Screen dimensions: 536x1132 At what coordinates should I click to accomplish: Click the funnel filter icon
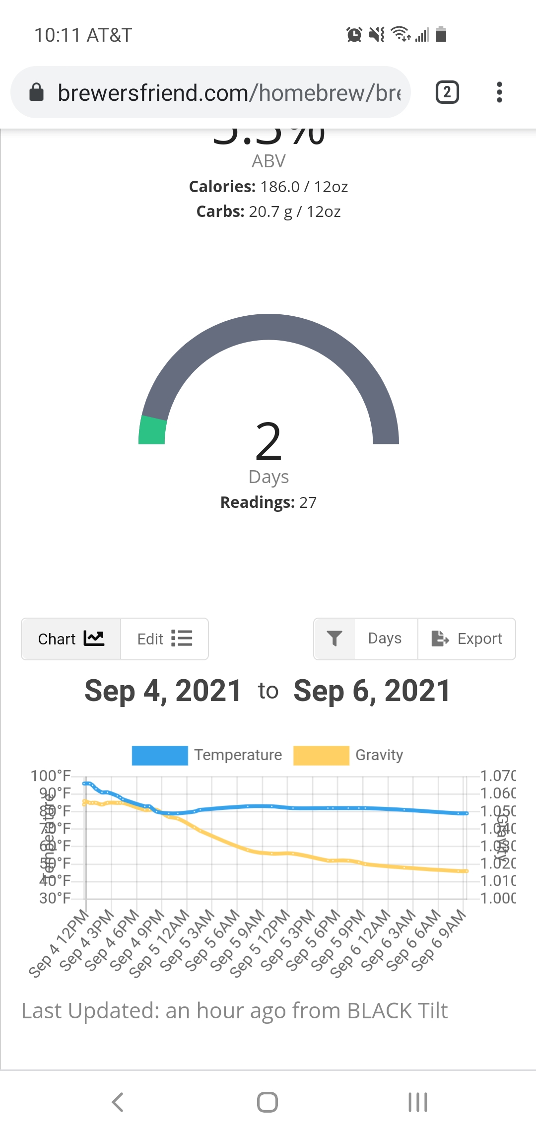[335, 638]
